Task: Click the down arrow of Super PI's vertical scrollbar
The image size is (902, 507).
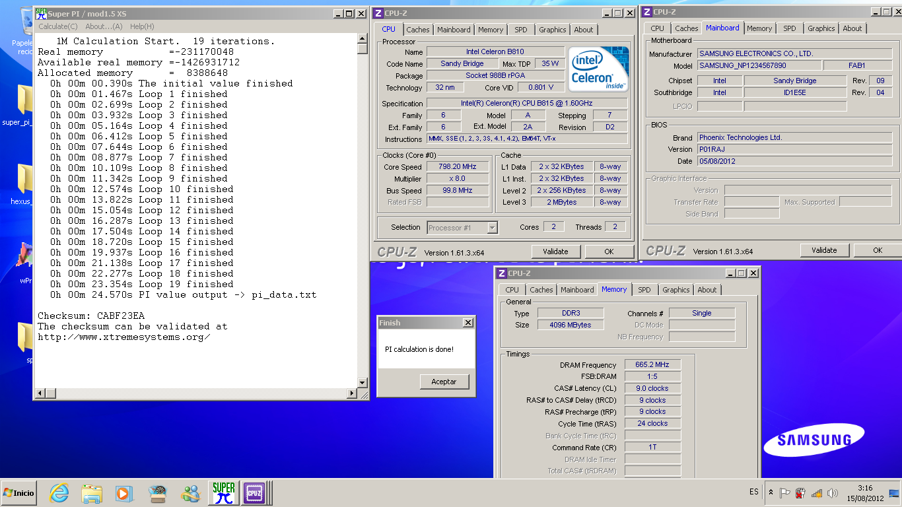Action: point(362,383)
